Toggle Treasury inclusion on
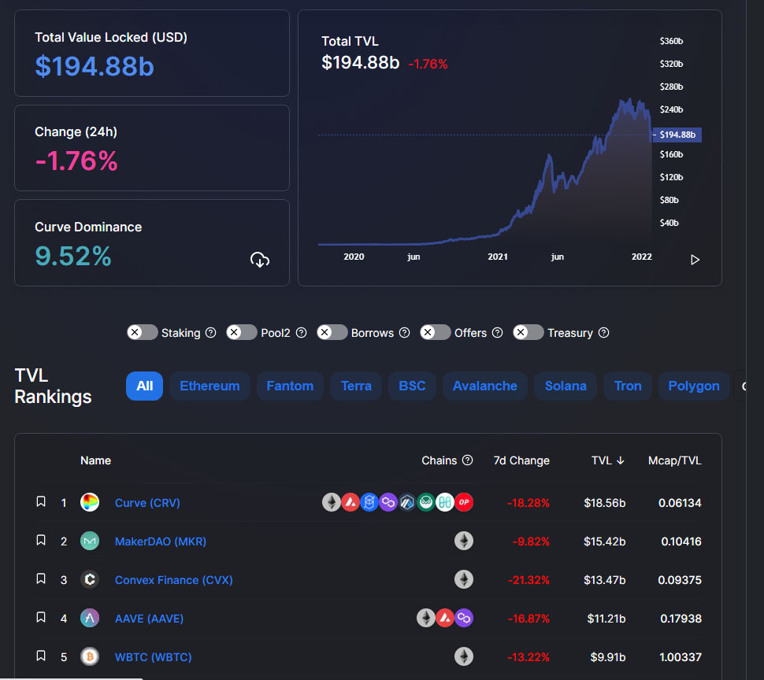The height and width of the screenshot is (680, 764). (528, 332)
